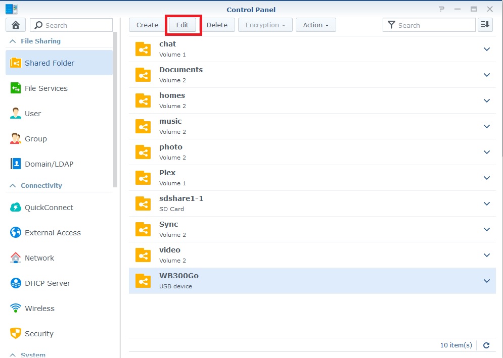This screenshot has height=358, width=503.
Task: Select the QuickConnect sidebar icon
Action: tap(16, 208)
